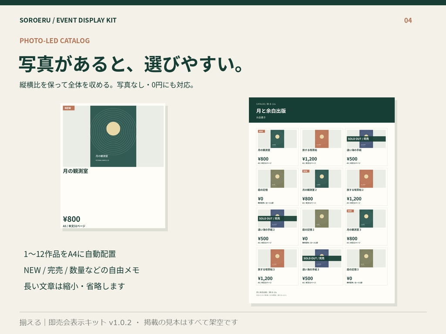Click the NEW badge on 月の観測室 3
The image size is (446, 334).
tap(350, 211)
